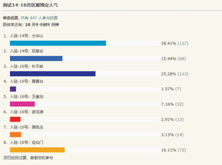Click the poll title 测试14-16各区服预定人气
The height and width of the screenshot is (165, 222).
30,5
